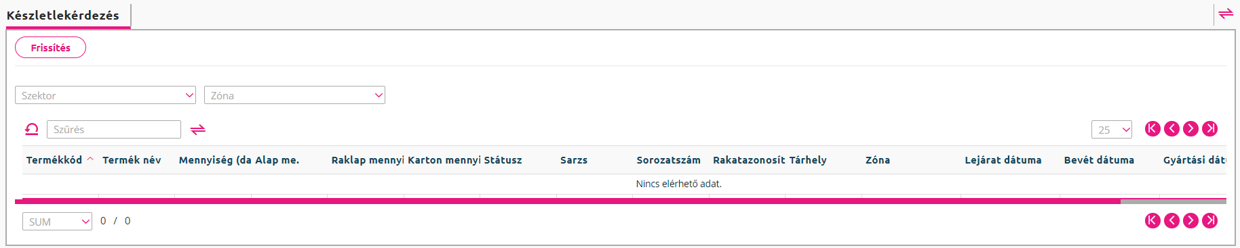Click the Lejárat dátuma column header
Image resolution: width=1240 pixels, height=248 pixels.
tap(1003, 160)
